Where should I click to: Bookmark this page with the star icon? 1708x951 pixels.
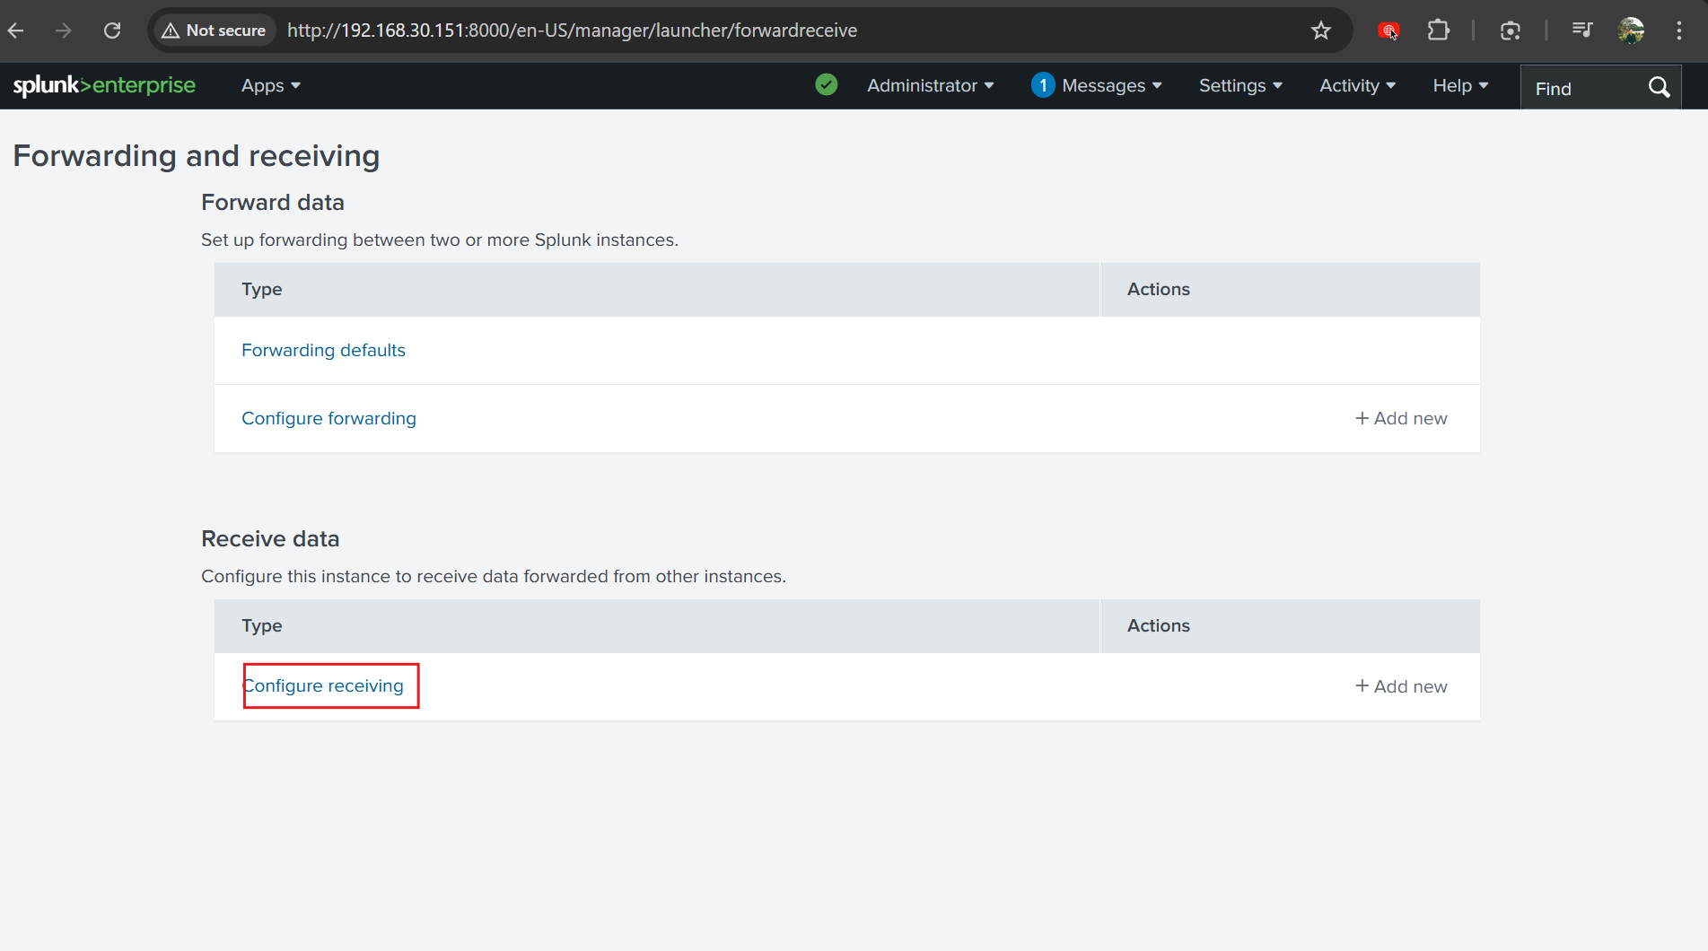(1320, 31)
